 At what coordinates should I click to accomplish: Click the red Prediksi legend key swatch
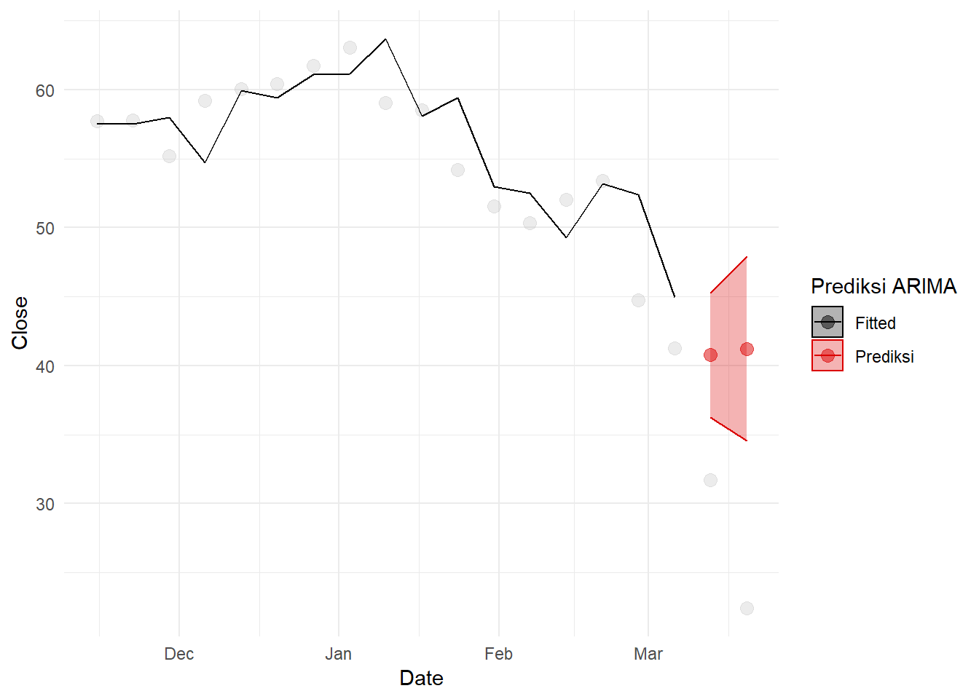click(827, 355)
